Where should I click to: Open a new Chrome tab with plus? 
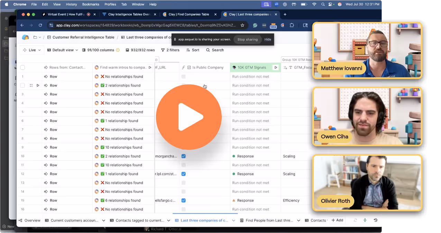[x=285, y=14]
